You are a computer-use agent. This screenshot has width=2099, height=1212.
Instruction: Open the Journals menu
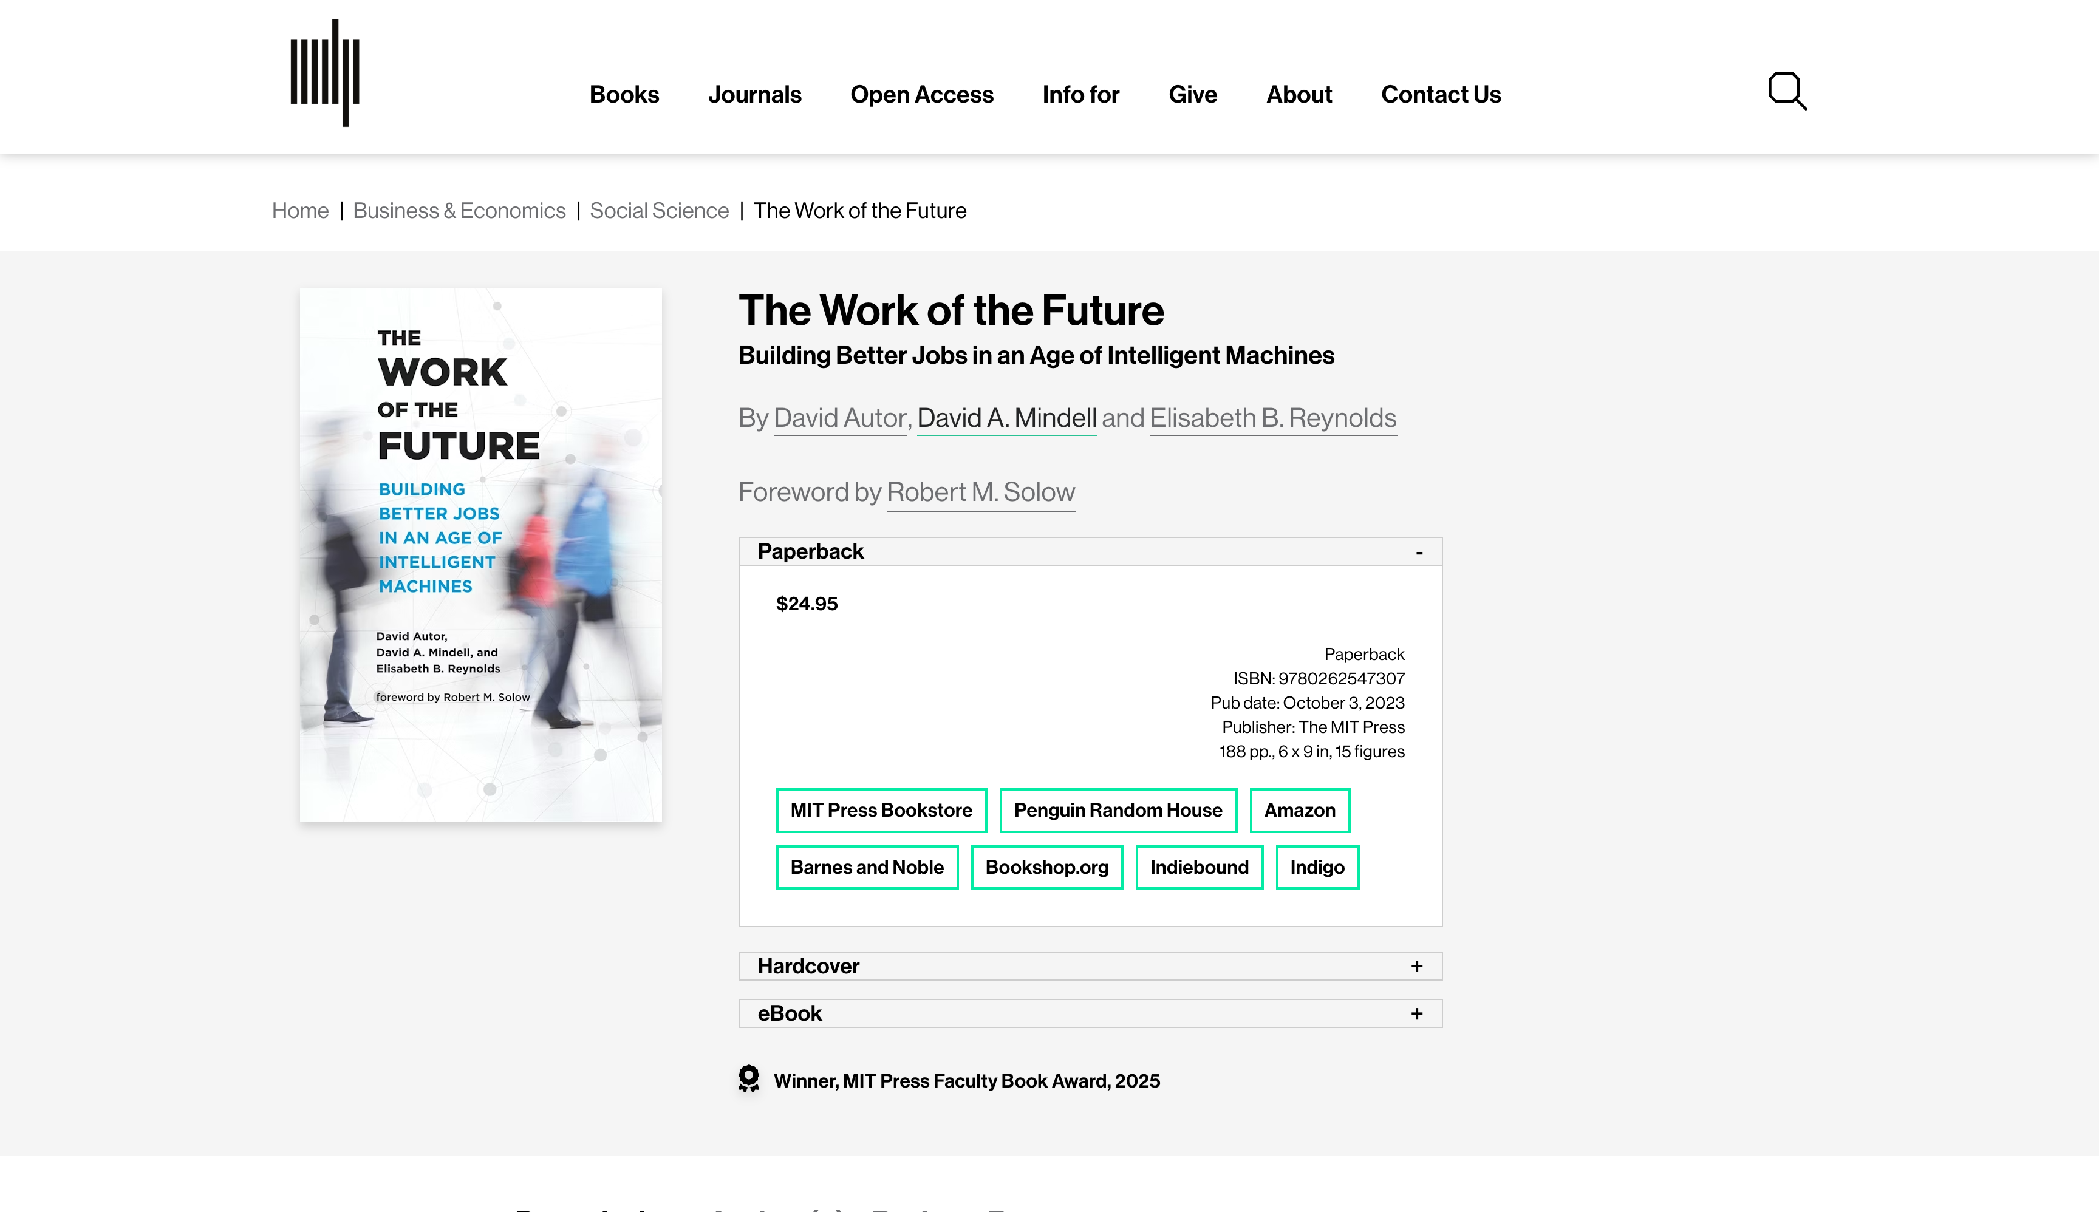754,95
